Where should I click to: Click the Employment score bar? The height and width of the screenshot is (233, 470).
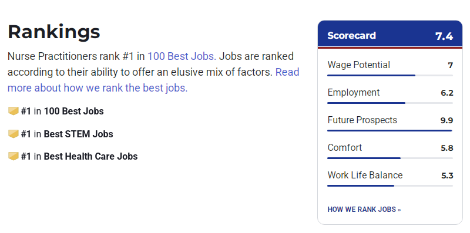[390, 103]
